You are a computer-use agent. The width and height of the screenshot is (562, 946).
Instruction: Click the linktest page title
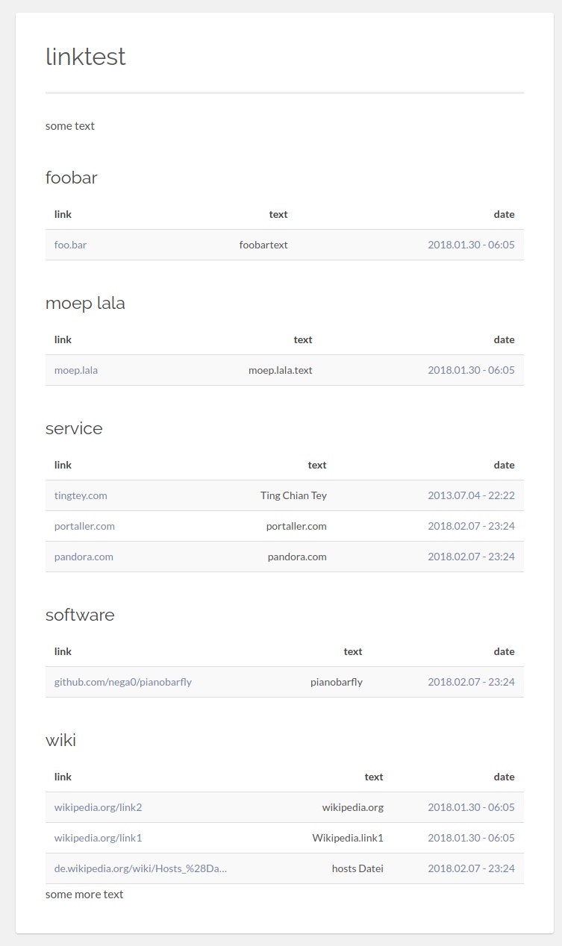pyautogui.click(x=86, y=57)
